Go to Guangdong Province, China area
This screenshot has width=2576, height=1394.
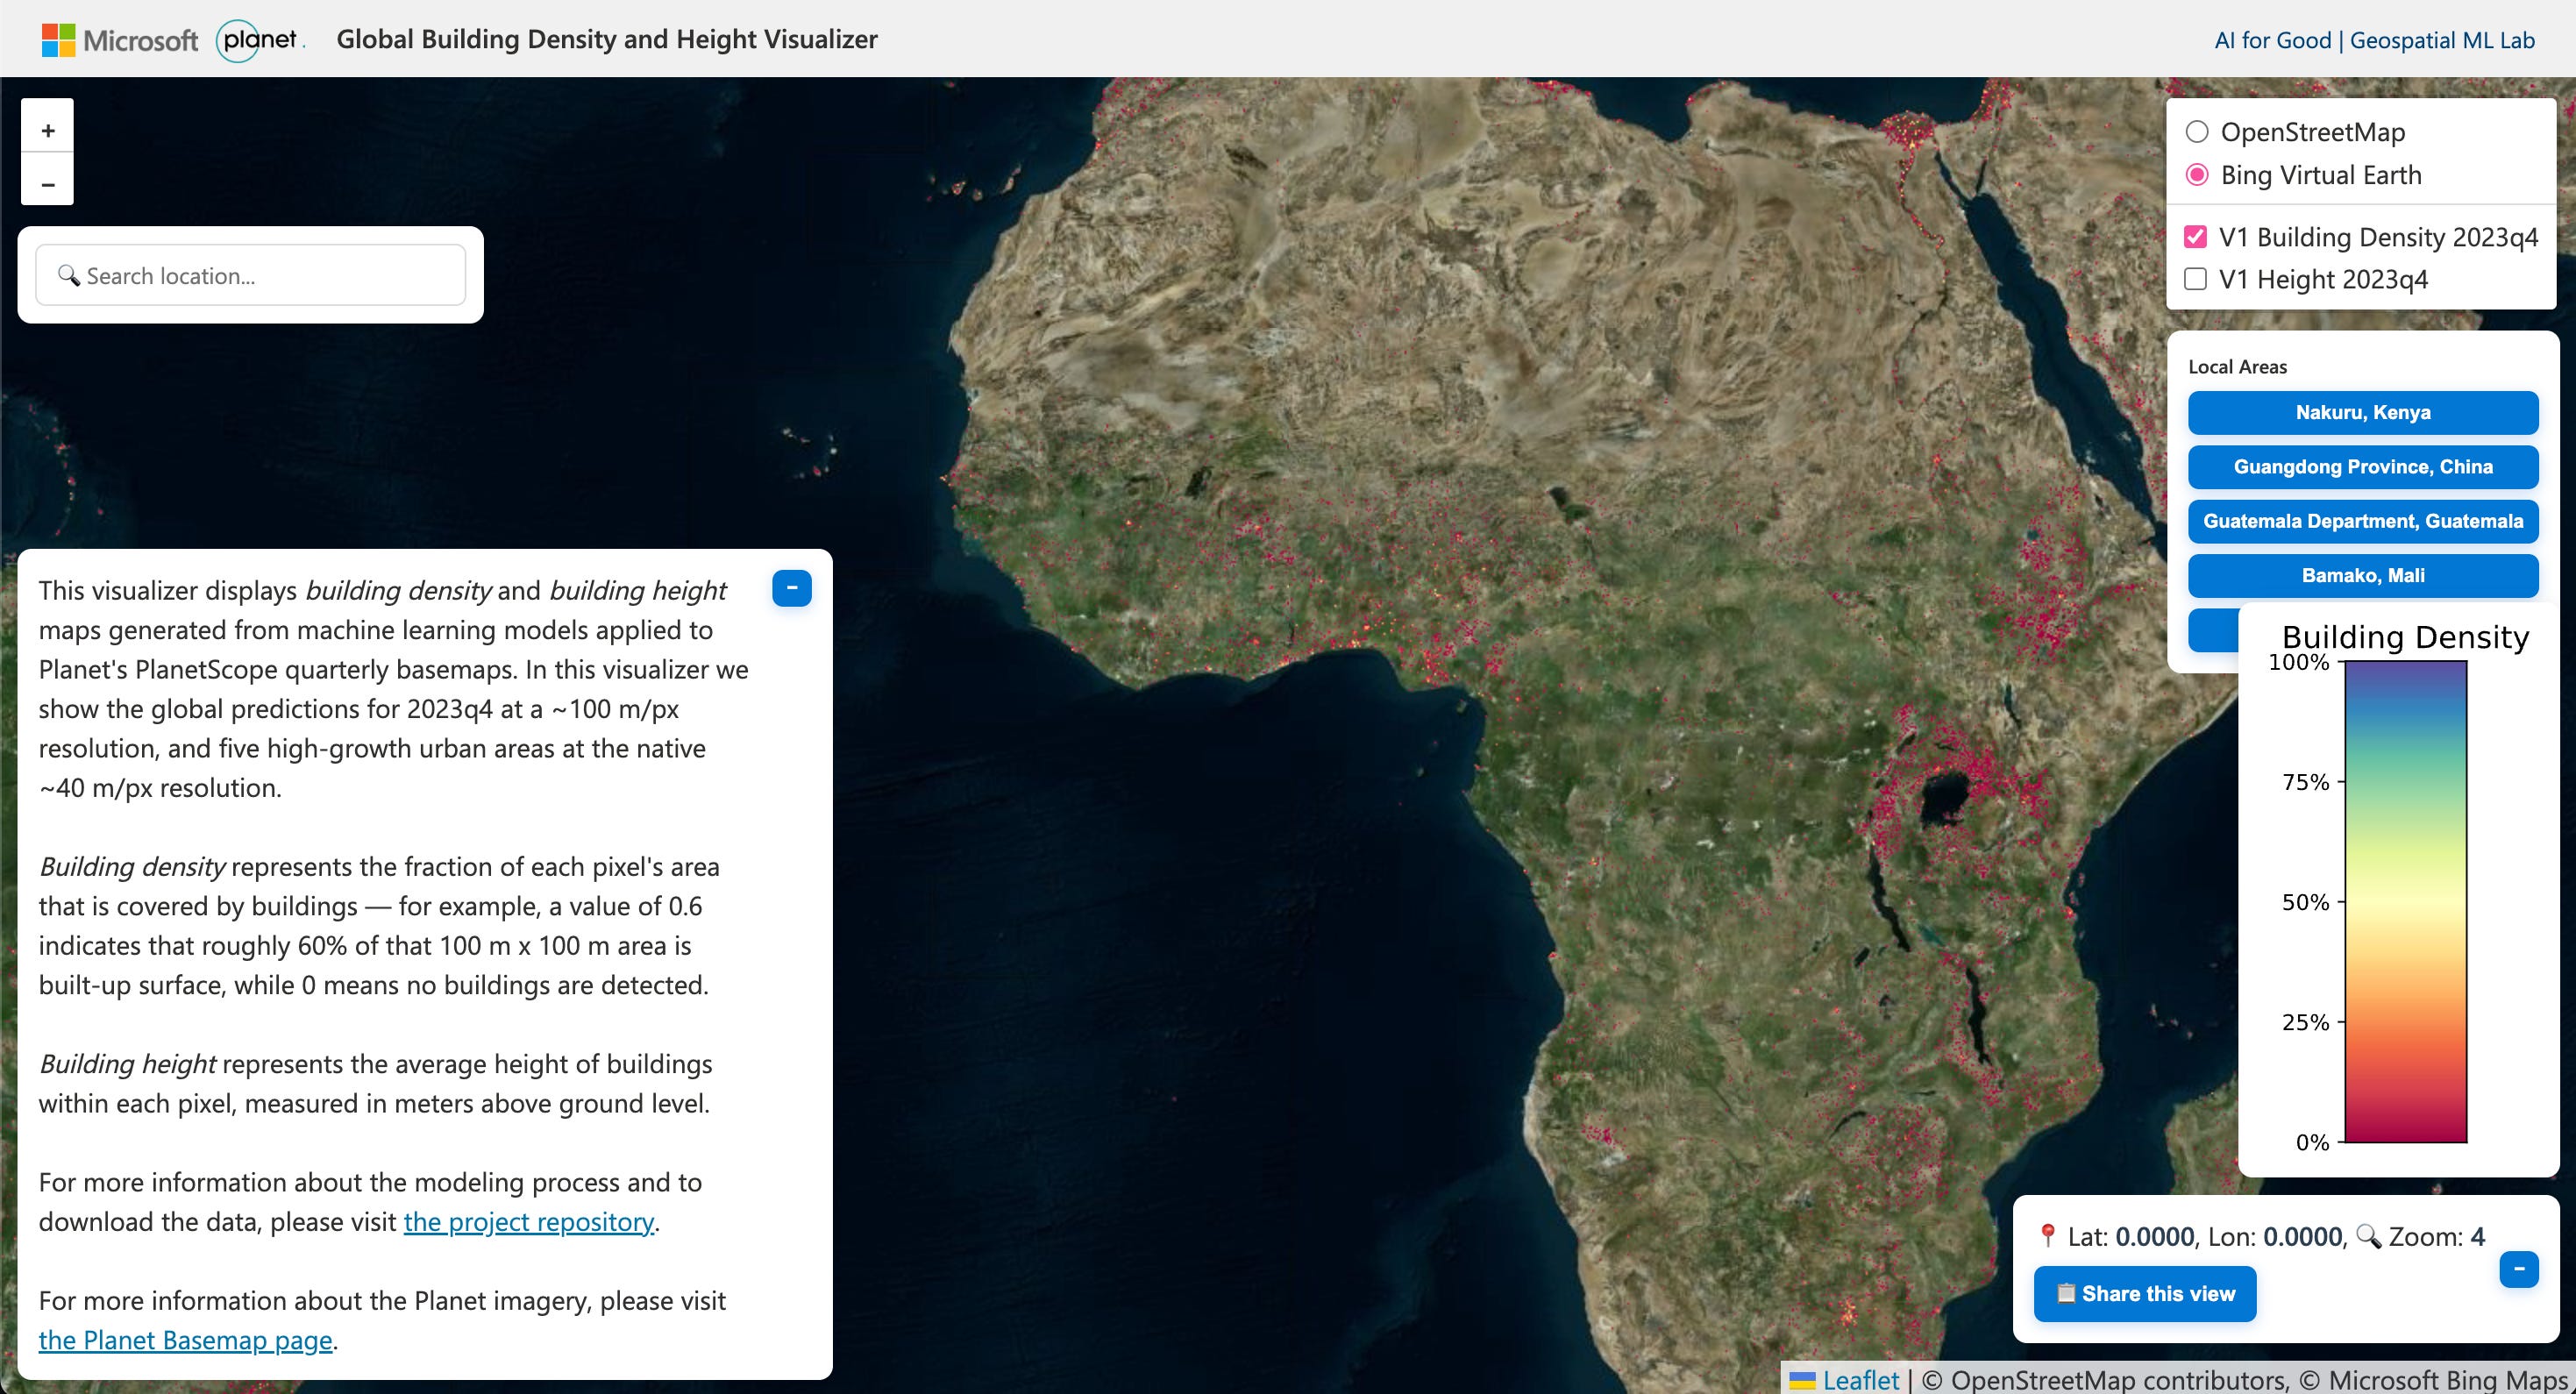[2362, 467]
